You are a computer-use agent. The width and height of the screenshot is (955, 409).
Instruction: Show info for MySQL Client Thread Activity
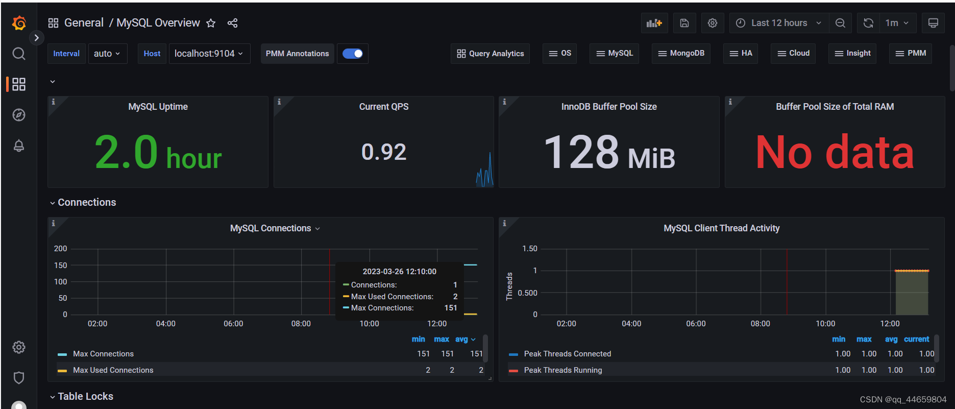click(504, 223)
